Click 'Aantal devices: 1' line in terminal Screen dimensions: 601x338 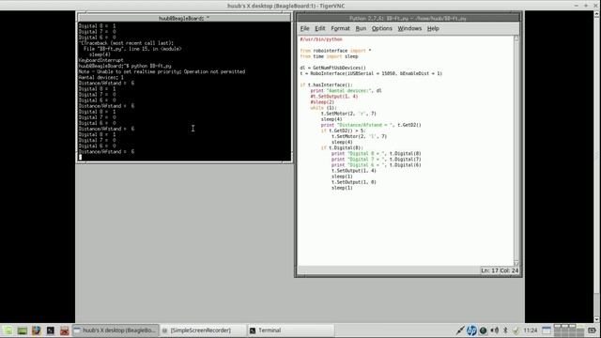tap(101, 77)
